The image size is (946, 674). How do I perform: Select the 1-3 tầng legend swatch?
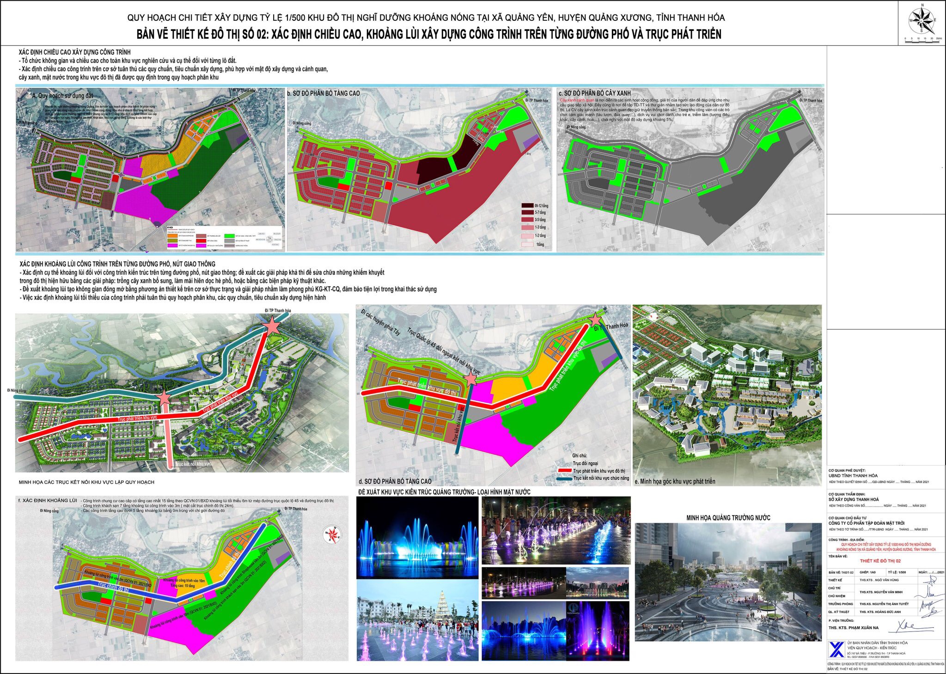[527, 227]
